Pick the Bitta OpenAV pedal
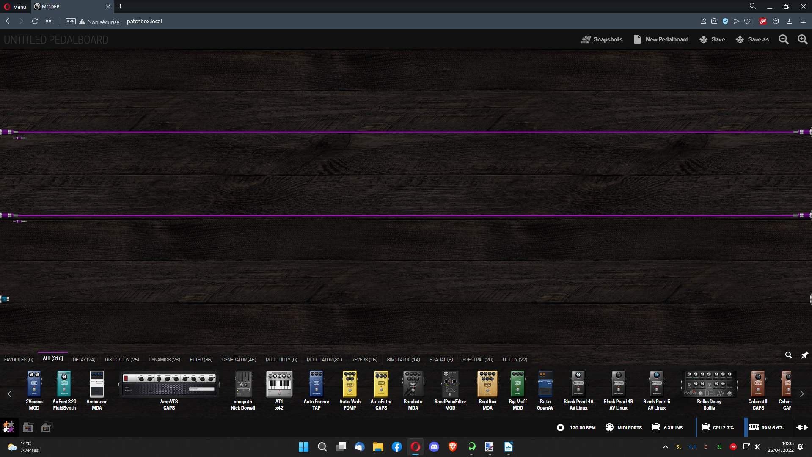Screen dimensions: 812x457 [x=545, y=390]
